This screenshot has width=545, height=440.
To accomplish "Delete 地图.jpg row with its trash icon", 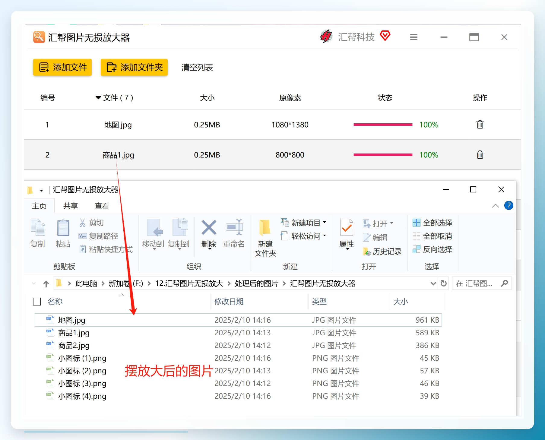I will click(x=480, y=125).
